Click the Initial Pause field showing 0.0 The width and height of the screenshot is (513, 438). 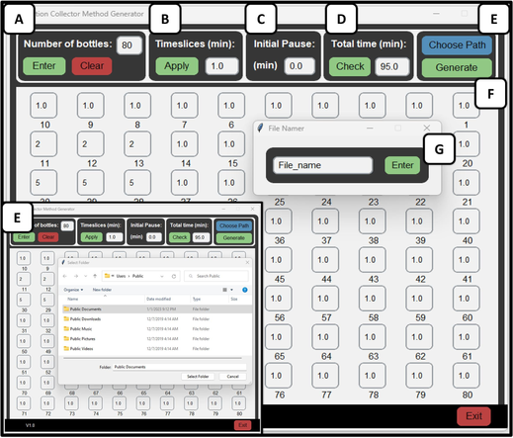299,66
